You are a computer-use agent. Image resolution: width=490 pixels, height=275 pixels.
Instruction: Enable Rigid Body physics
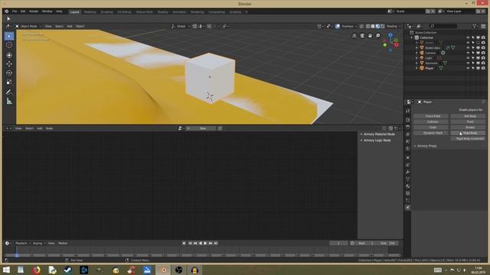tap(468, 133)
